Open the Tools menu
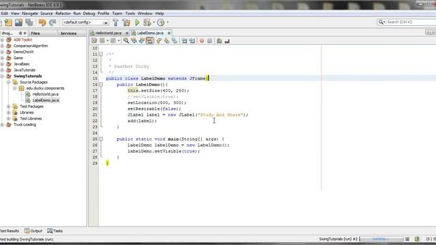This screenshot has width=436, height=245. 130,14
